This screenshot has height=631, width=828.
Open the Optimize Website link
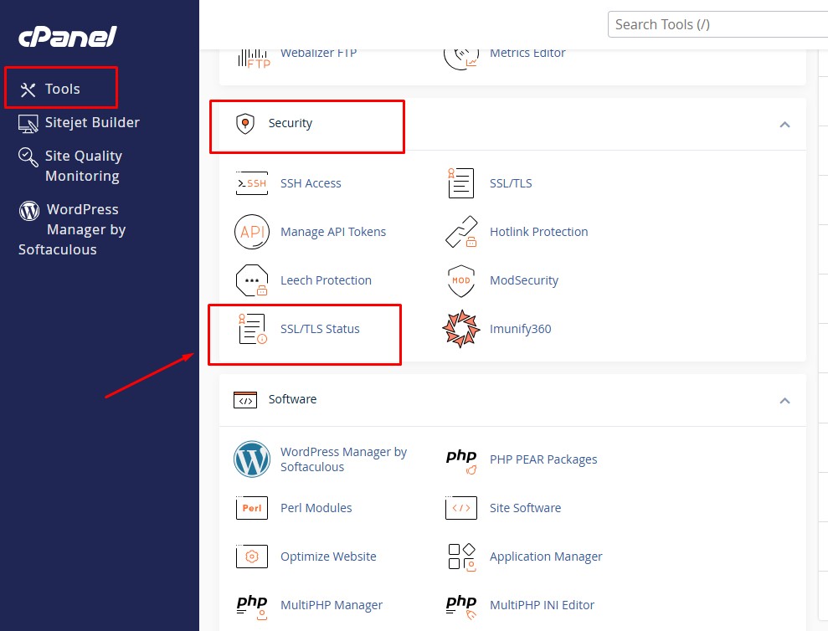[328, 557]
